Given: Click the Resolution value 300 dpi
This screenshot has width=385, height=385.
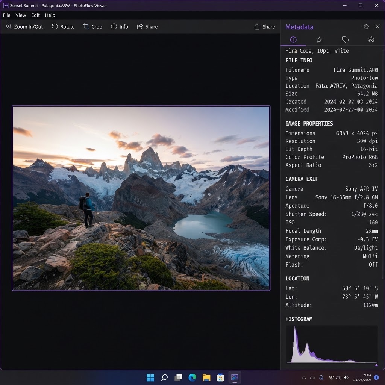Looking at the screenshot, I should coord(367,141).
